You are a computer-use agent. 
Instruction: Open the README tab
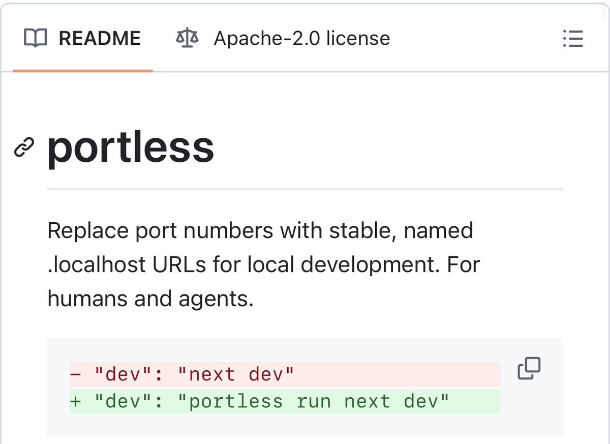click(82, 39)
